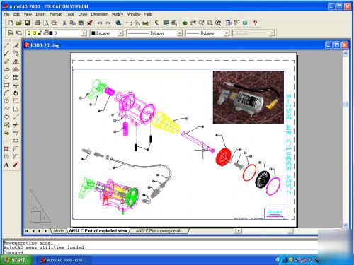The width and height of the screenshot is (354, 265).
Task: Click Make Object's Layer Current icon
Action: pyautogui.click(x=10, y=33)
